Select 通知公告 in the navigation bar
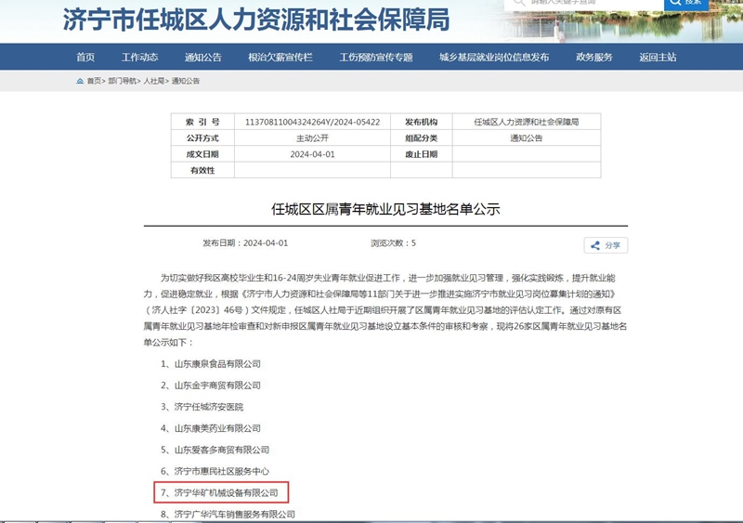Viewport: 743px width, 523px height. (203, 58)
